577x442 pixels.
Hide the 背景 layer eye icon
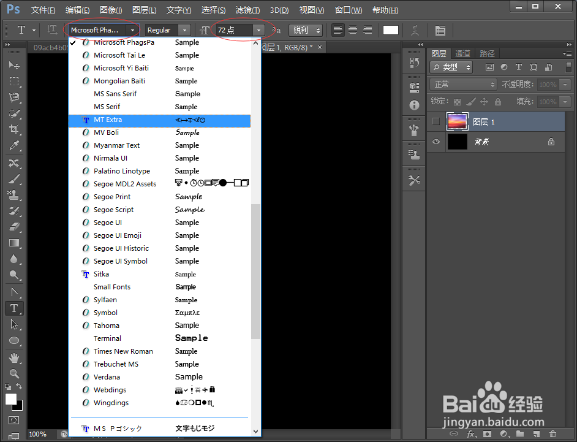point(436,142)
